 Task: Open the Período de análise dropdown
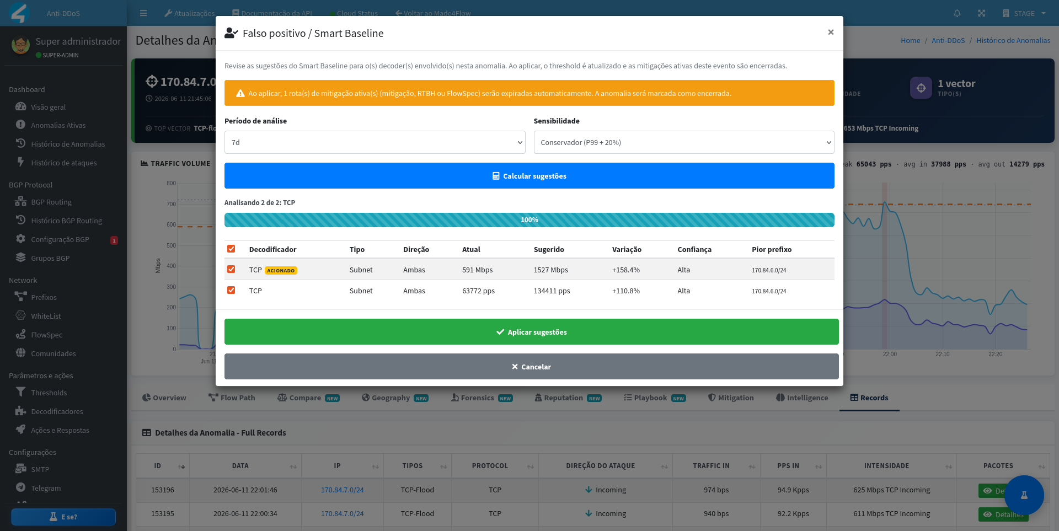(x=375, y=142)
